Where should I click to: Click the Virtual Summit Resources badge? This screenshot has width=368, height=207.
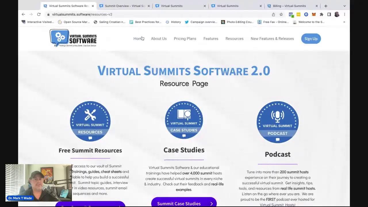[90, 121]
